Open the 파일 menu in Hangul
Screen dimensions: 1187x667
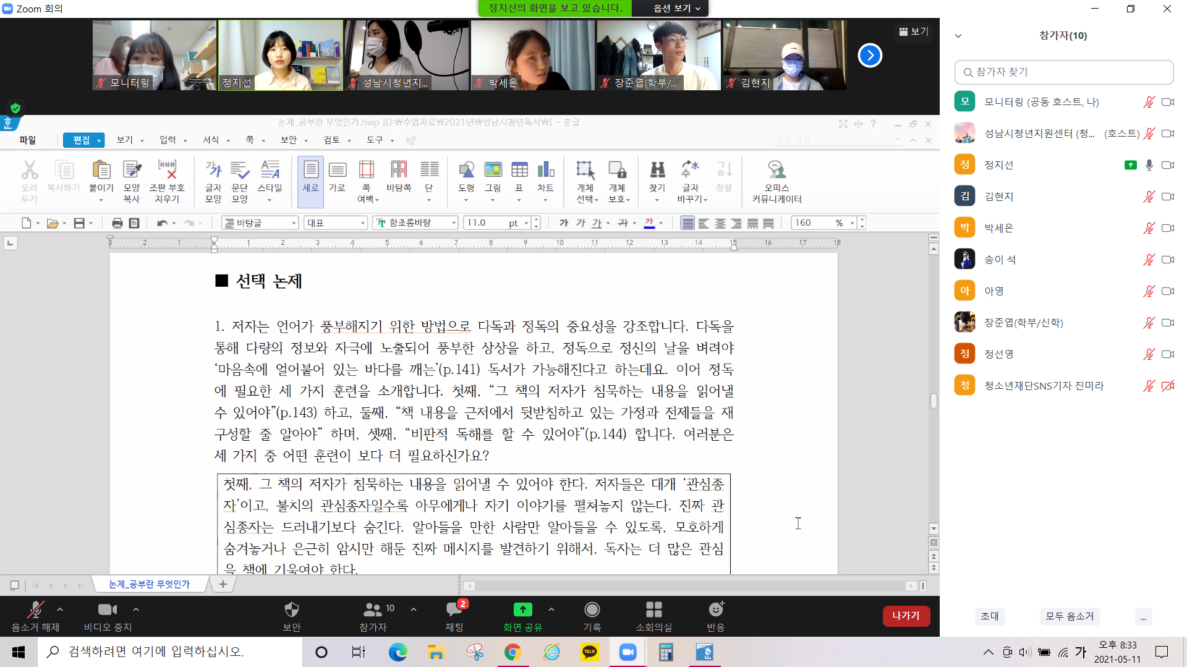pyautogui.click(x=28, y=140)
